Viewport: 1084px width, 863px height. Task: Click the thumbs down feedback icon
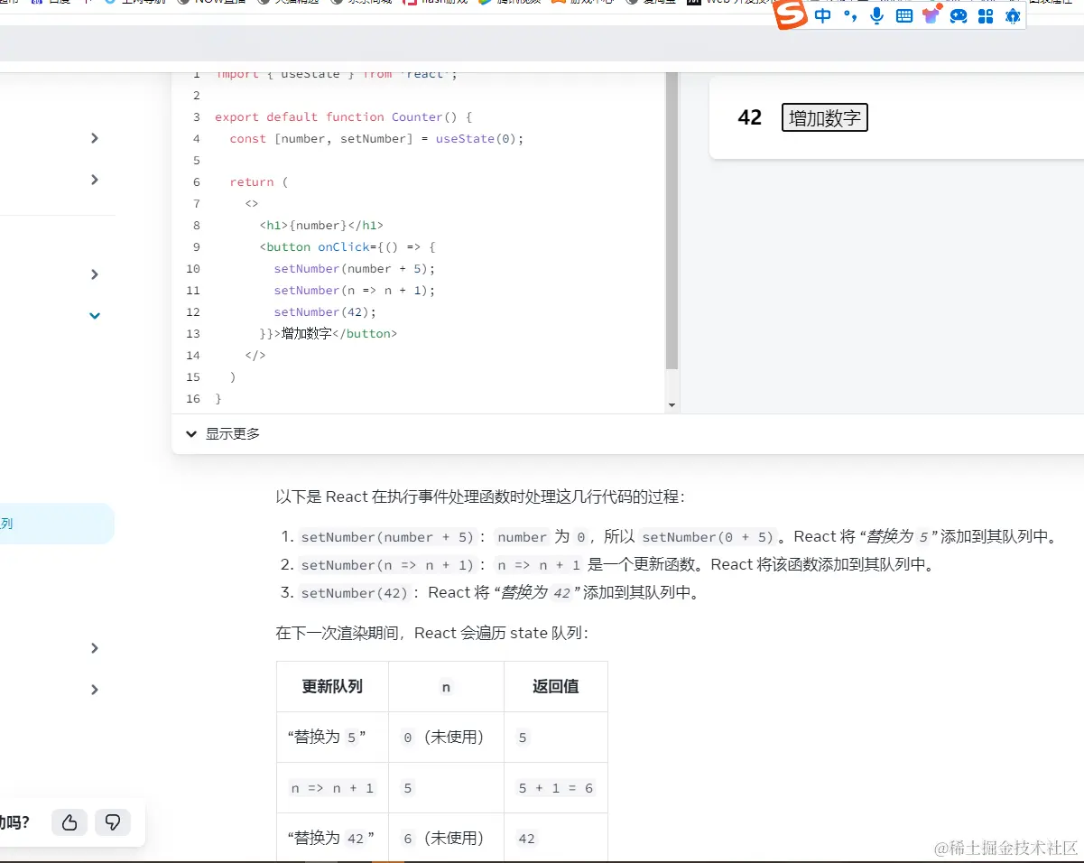coord(113,822)
